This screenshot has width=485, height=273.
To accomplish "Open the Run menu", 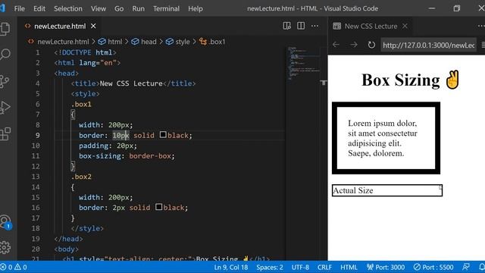I will click(138, 8).
